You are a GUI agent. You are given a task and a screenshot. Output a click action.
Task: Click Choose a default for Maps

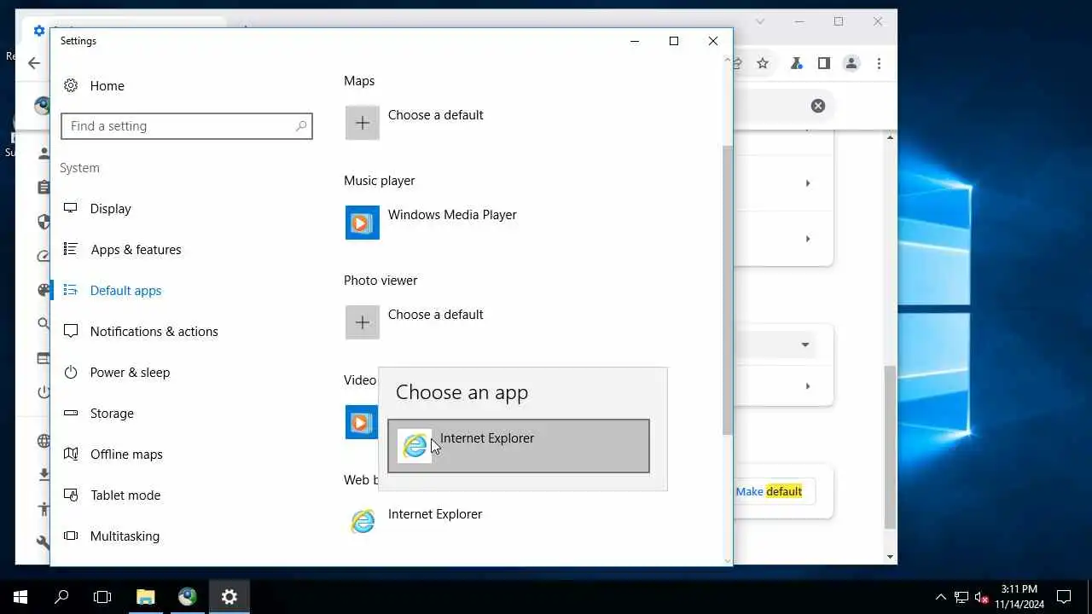pyautogui.click(x=435, y=115)
